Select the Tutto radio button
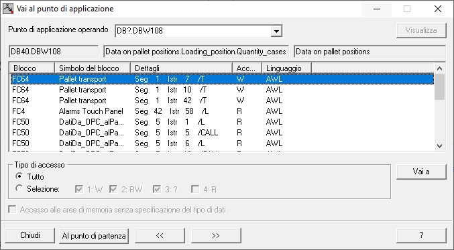Viewport: 454px width, 250px height. point(19,176)
